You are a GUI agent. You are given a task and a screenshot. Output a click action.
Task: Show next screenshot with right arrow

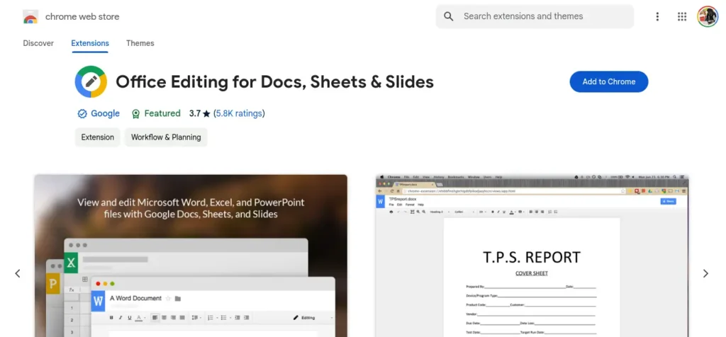point(705,274)
